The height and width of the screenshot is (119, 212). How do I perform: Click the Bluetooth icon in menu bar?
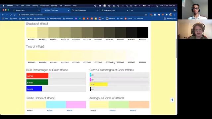[x=140, y=6]
